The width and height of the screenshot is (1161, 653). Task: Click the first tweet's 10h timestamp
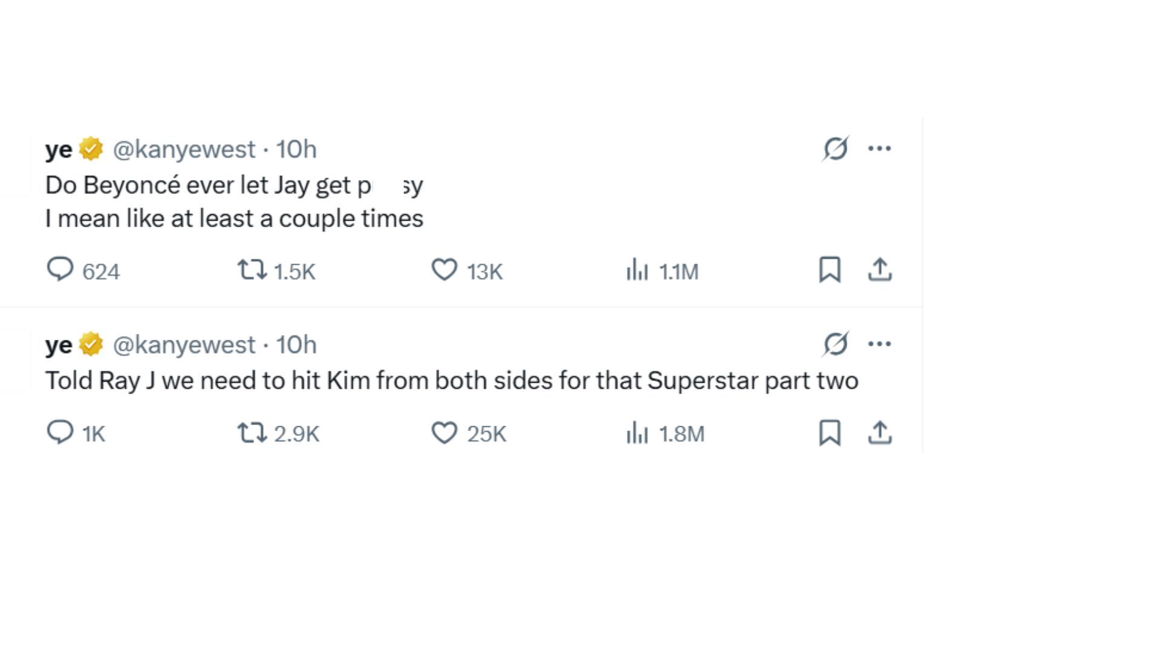pos(296,149)
